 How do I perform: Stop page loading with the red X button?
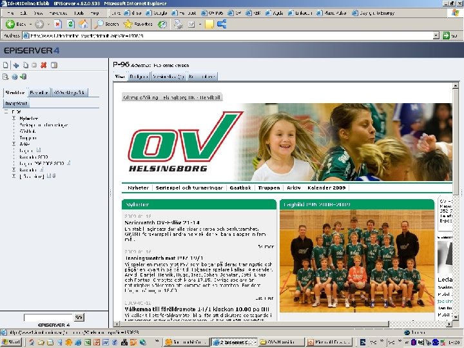(58, 24)
